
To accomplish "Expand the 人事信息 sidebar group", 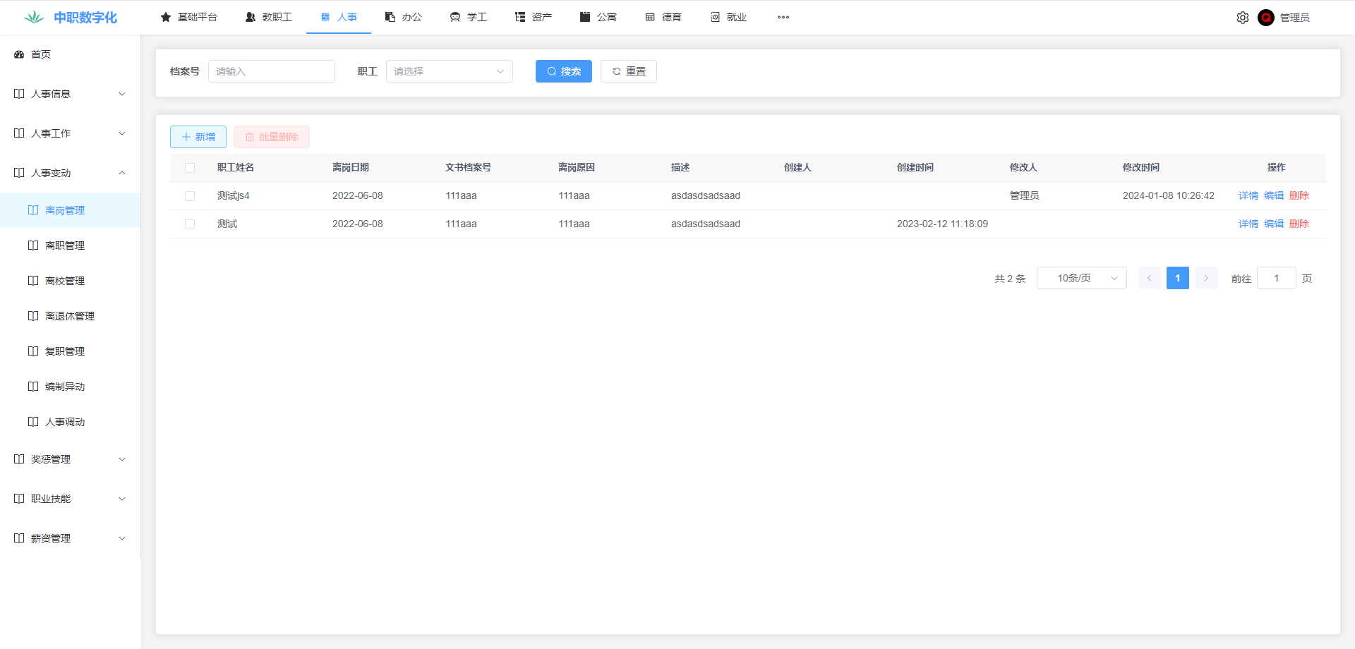I will tap(70, 94).
